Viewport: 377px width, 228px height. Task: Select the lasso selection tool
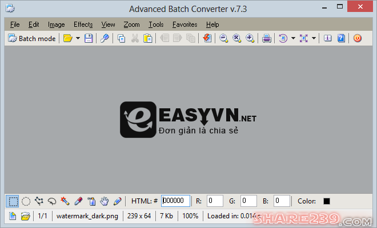(x=52, y=201)
